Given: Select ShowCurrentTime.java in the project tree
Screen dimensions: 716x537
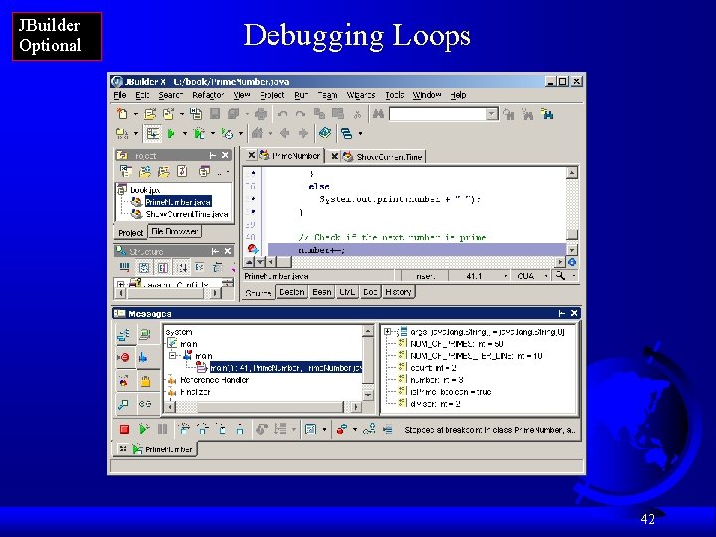Looking at the screenshot, I should 186,214.
